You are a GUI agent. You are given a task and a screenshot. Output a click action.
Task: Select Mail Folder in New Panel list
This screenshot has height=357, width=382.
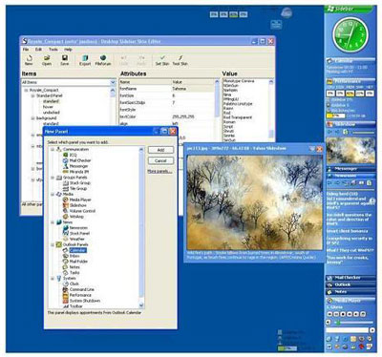pos(75,262)
